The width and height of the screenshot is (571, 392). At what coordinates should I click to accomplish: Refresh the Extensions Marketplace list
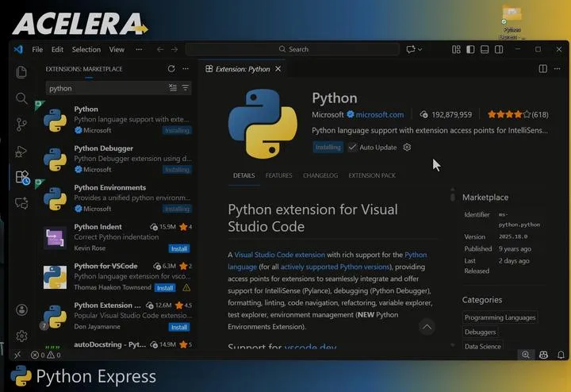click(171, 68)
